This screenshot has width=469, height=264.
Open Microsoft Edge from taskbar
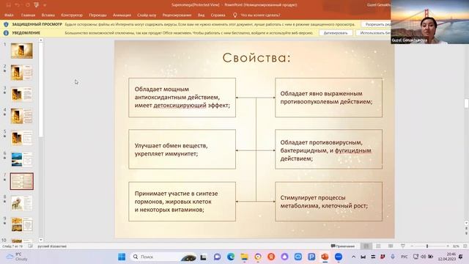(231, 257)
